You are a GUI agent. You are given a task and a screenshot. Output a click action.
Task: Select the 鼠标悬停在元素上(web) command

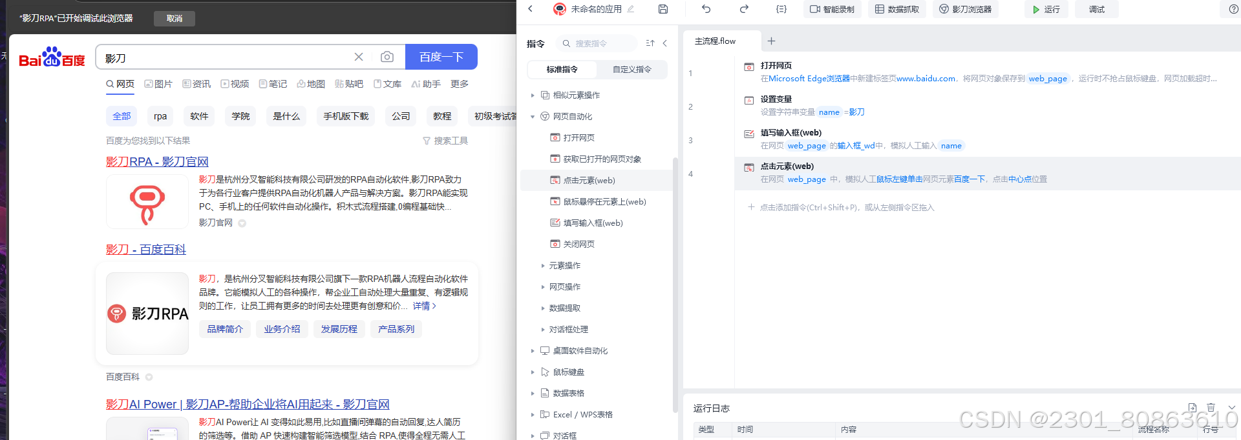click(604, 201)
